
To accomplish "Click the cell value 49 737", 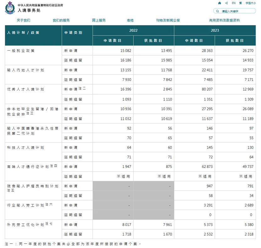I will tap(248, 167).
